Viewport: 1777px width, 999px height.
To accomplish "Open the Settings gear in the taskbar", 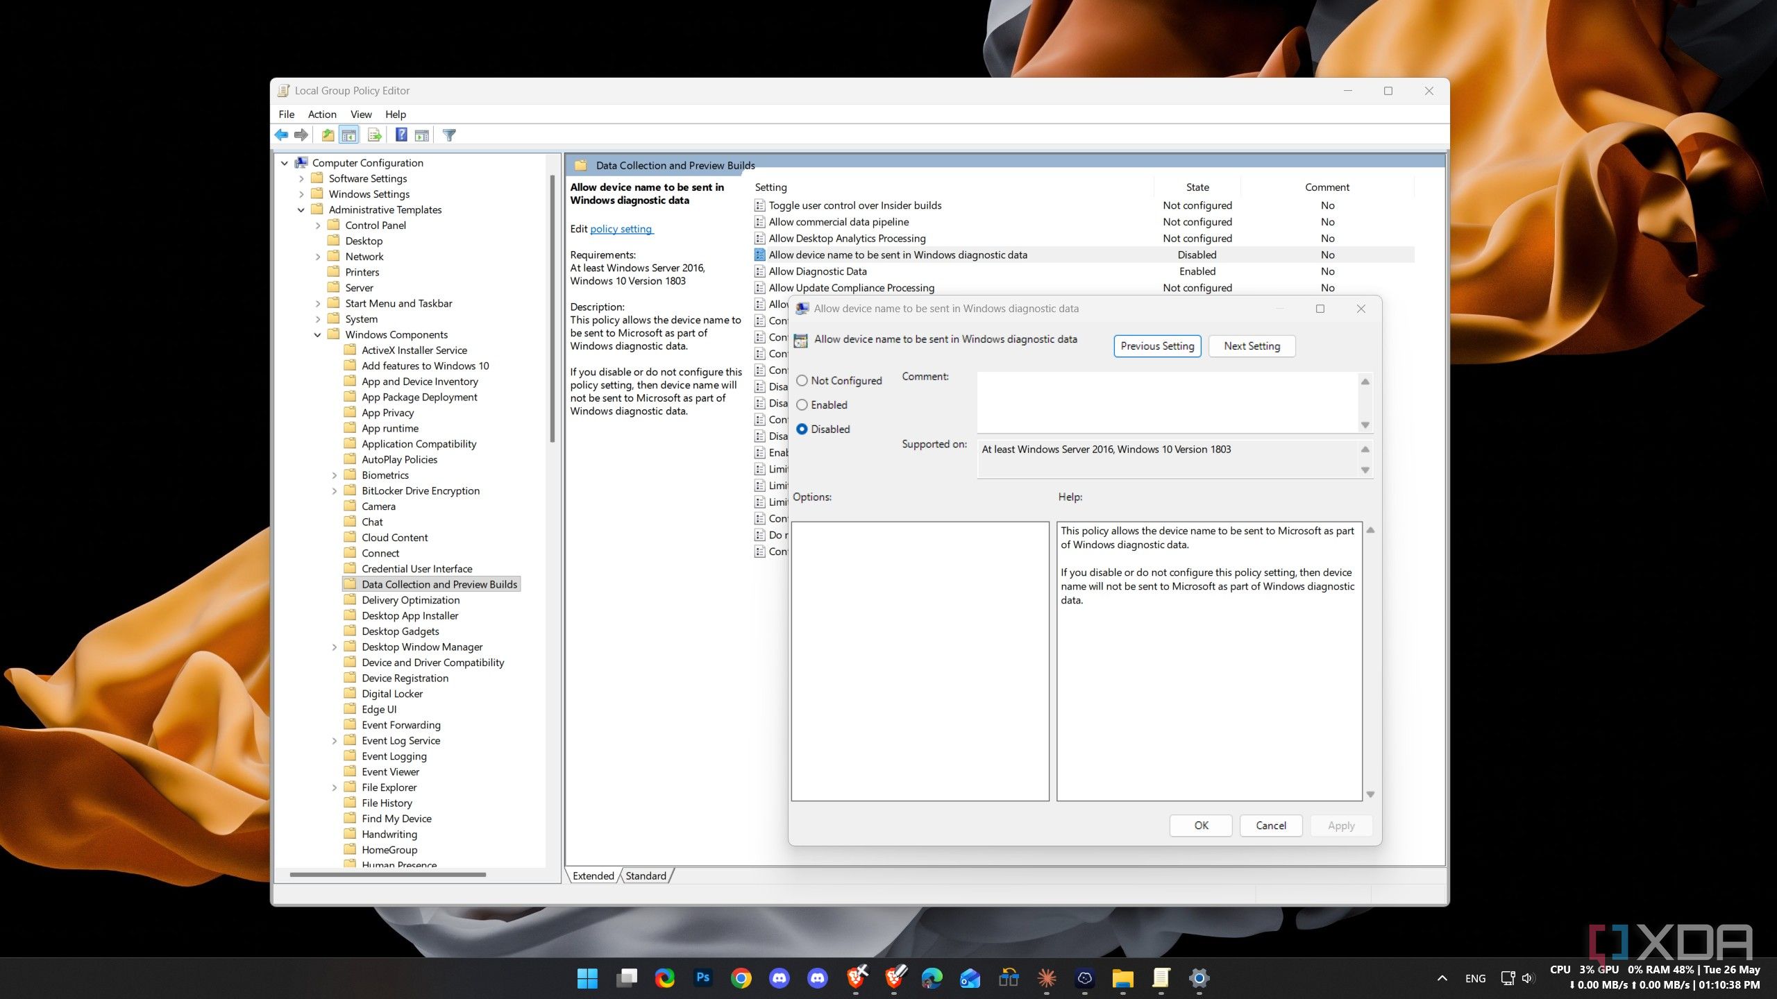I will (x=1199, y=978).
